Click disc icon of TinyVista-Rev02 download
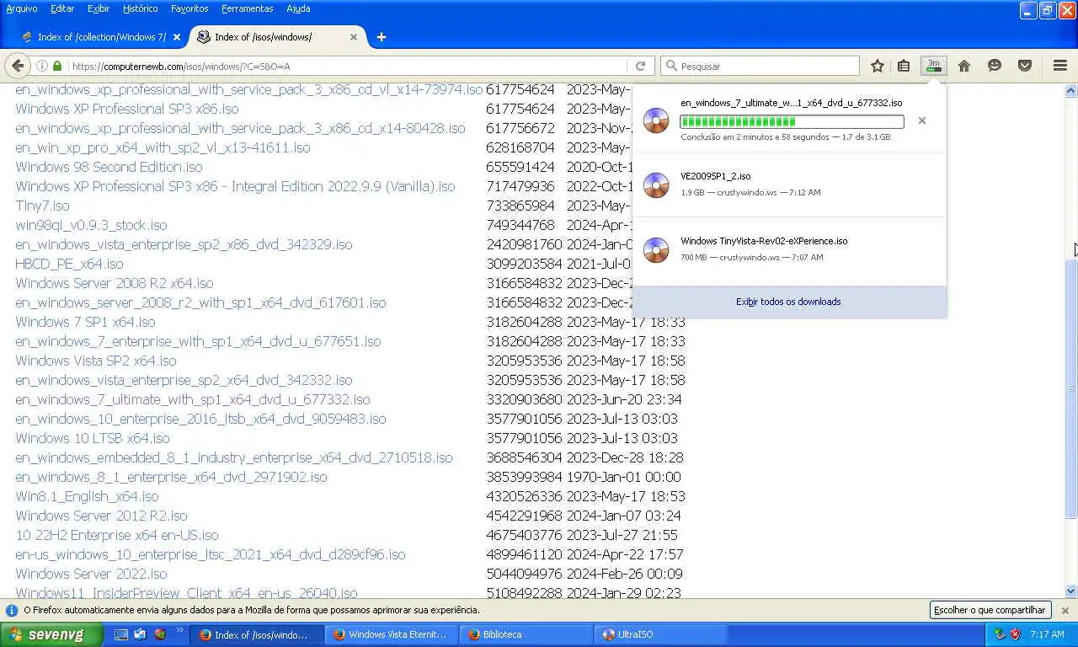The height and width of the screenshot is (647, 1078). pyautogui.click(x=656, y=249)
